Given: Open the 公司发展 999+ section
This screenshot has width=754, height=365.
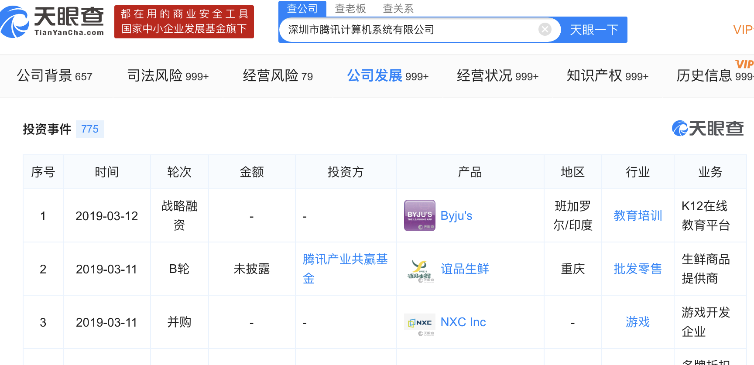Looking at the screenshot, I should [388, 76].
